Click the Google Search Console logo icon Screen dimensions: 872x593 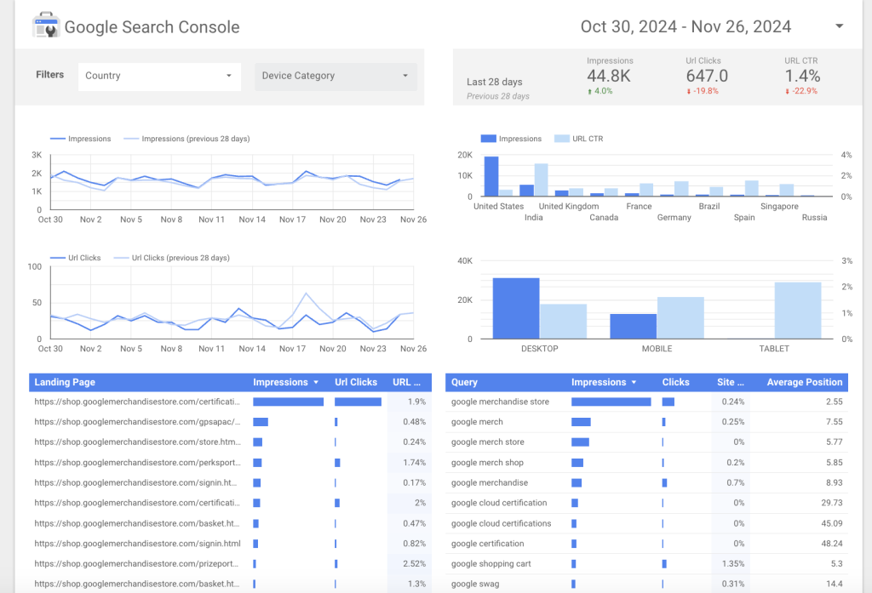(45, 26)
